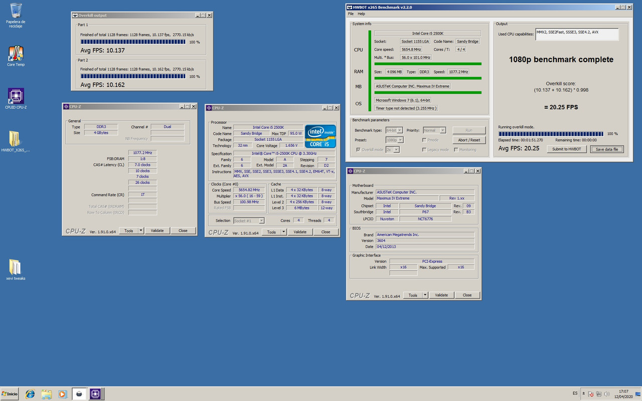Click the memory CPU-Z window title icon
The width and height of the screenshot is (642, 401).
[x=66, y=106]
